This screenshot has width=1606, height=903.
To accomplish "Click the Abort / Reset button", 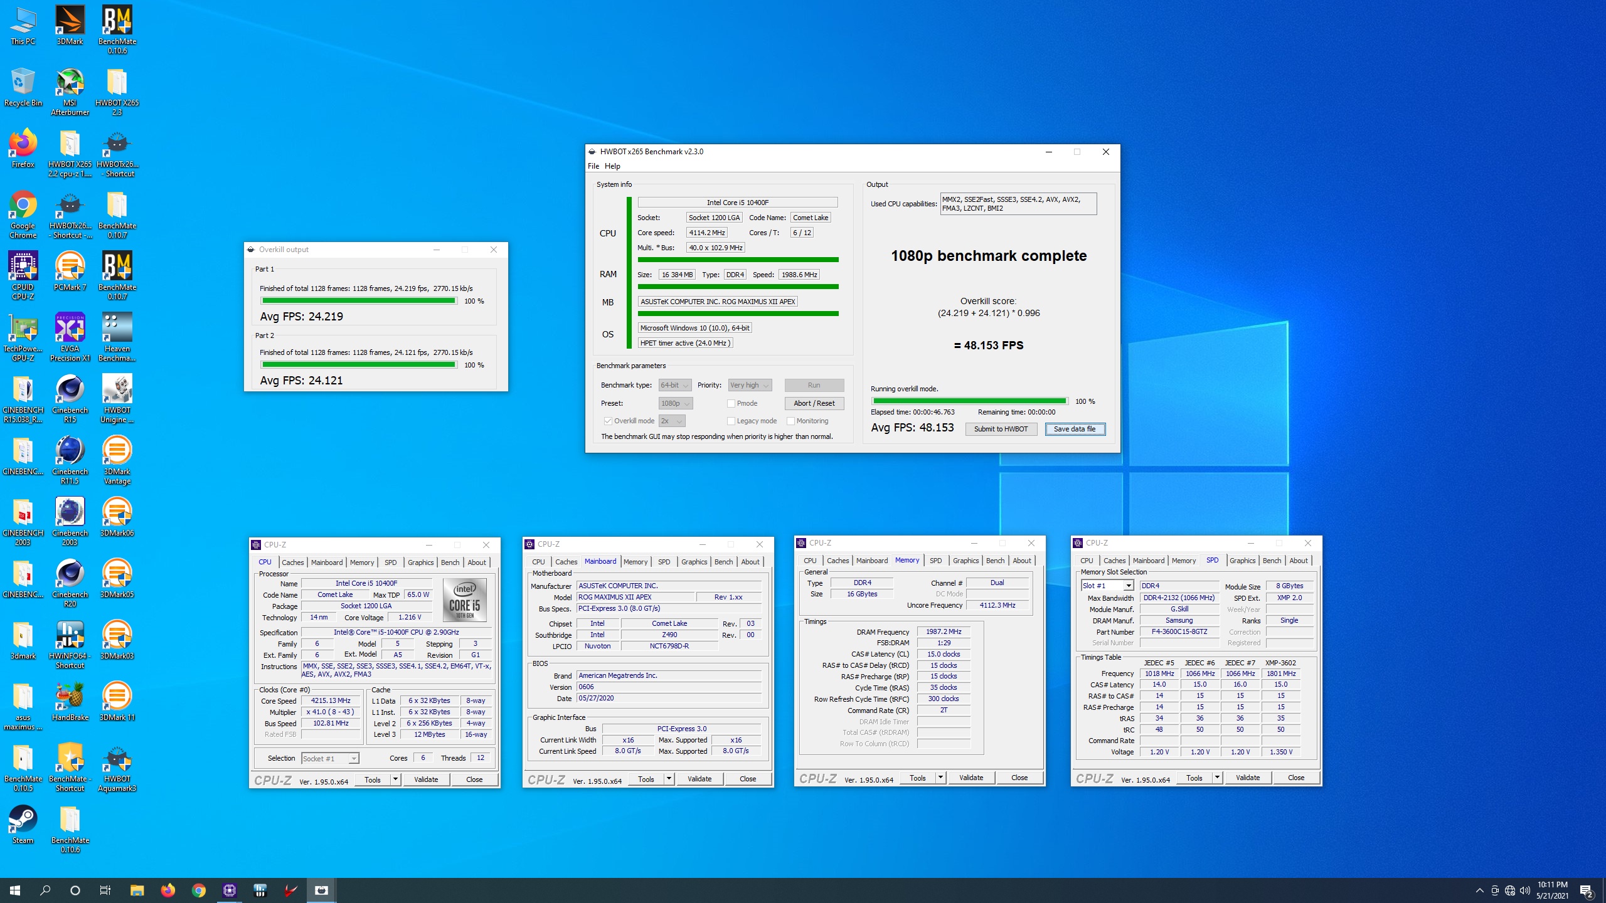I will click(814, 403).
